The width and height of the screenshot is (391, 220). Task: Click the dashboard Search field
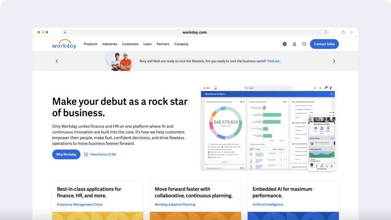[x=268, y=88]
